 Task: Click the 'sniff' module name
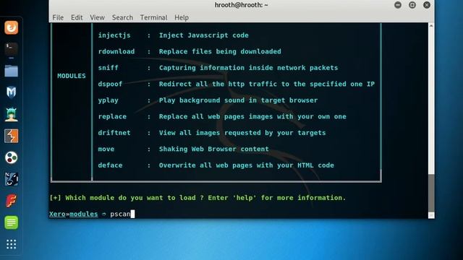[108, 68]
